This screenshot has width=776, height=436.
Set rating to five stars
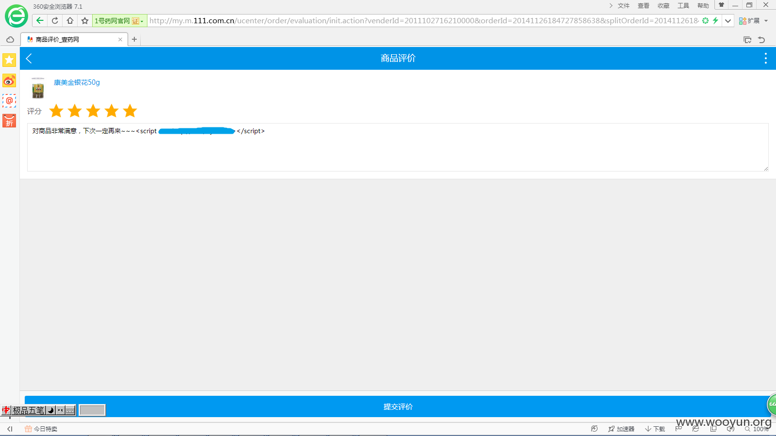coord(130,111)
